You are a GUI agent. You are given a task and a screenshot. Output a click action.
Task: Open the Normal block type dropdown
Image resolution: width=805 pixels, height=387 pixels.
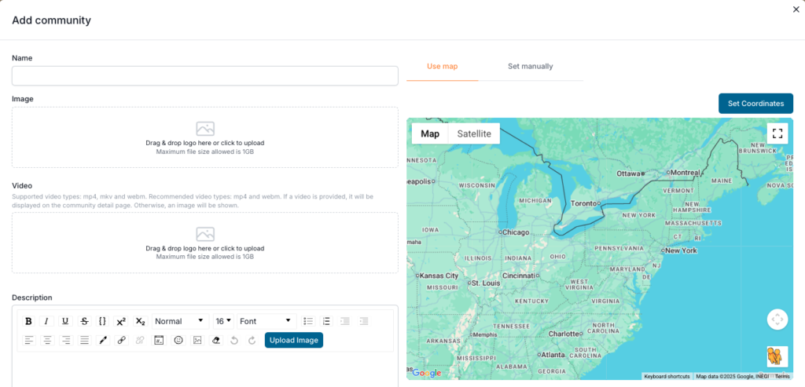[x=179, y=321]
